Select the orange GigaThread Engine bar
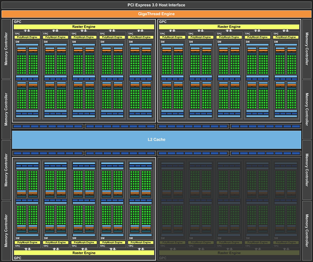 156,14
